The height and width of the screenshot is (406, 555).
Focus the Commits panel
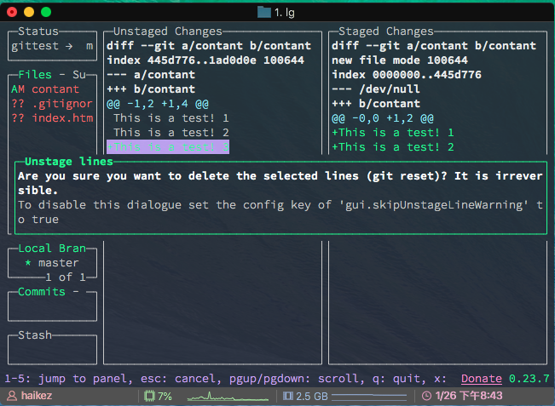pyautogui.click(x=41, y=292)
